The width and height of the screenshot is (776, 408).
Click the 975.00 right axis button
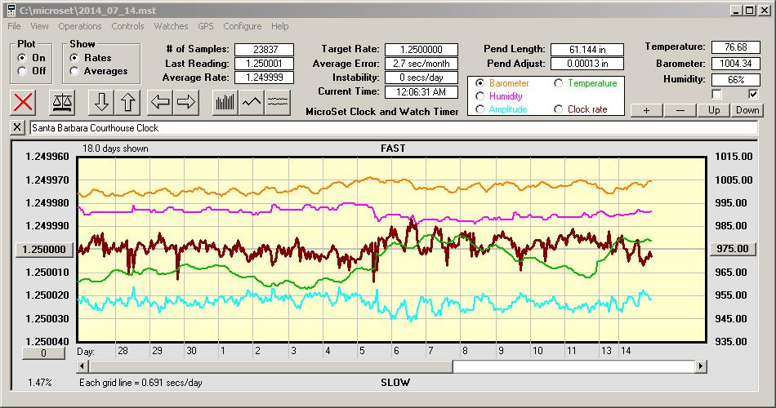tap(733, 249)
